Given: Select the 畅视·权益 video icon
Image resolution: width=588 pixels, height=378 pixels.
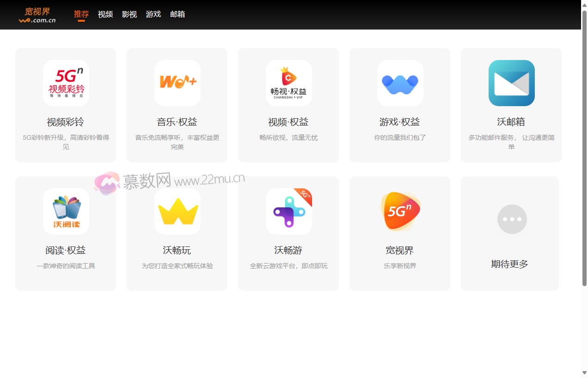Looking at the screenshot, I should [x=289, y=83].
